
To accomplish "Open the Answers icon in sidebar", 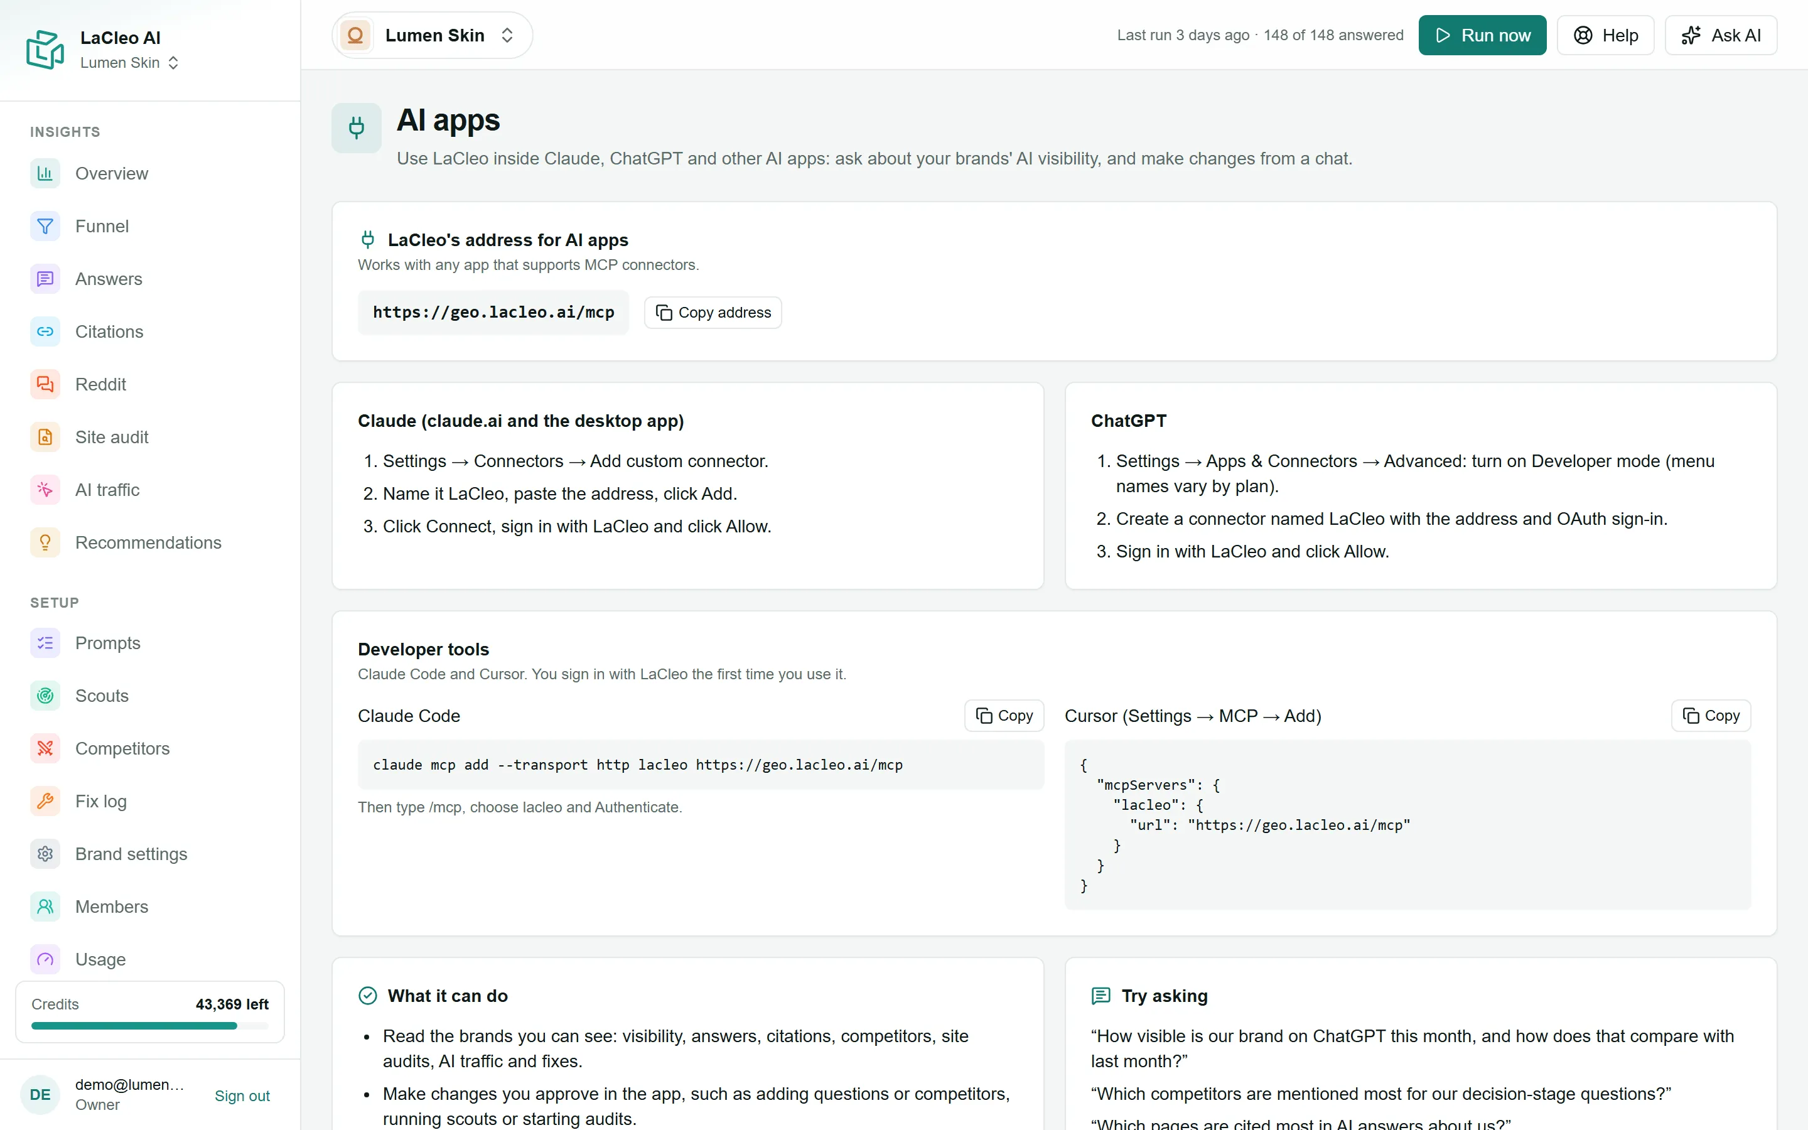I will tap(45, 279).
